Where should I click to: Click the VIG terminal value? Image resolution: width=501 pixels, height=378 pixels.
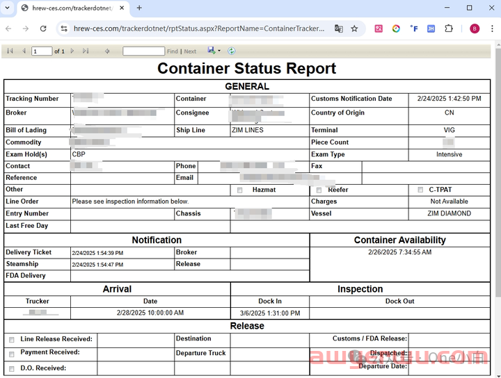[x=450, y=130]
